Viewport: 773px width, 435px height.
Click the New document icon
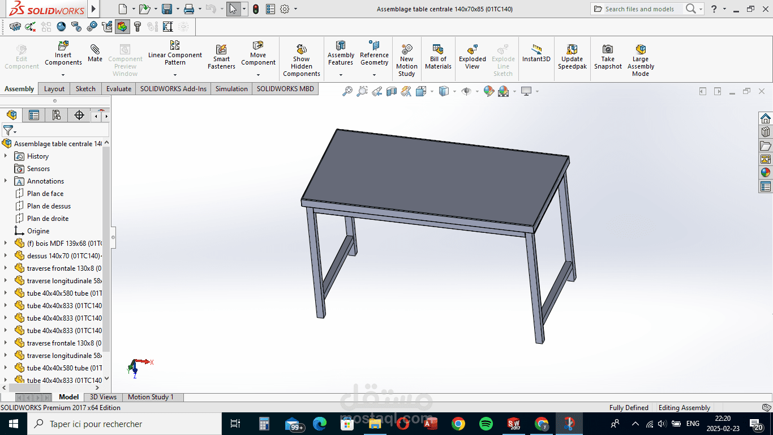click(123, 8)
